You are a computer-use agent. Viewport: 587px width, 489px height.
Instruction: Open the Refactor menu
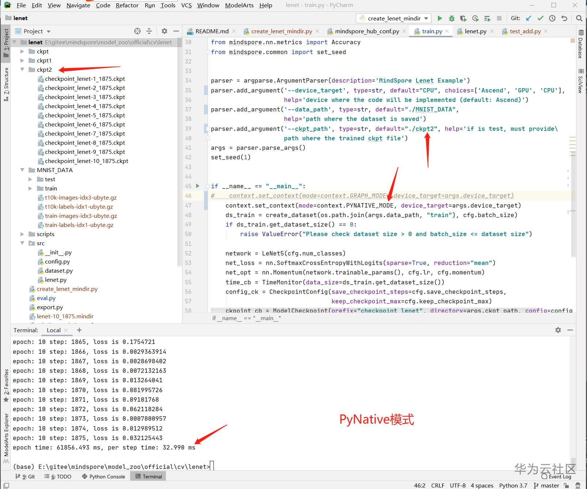click(127, 5)
